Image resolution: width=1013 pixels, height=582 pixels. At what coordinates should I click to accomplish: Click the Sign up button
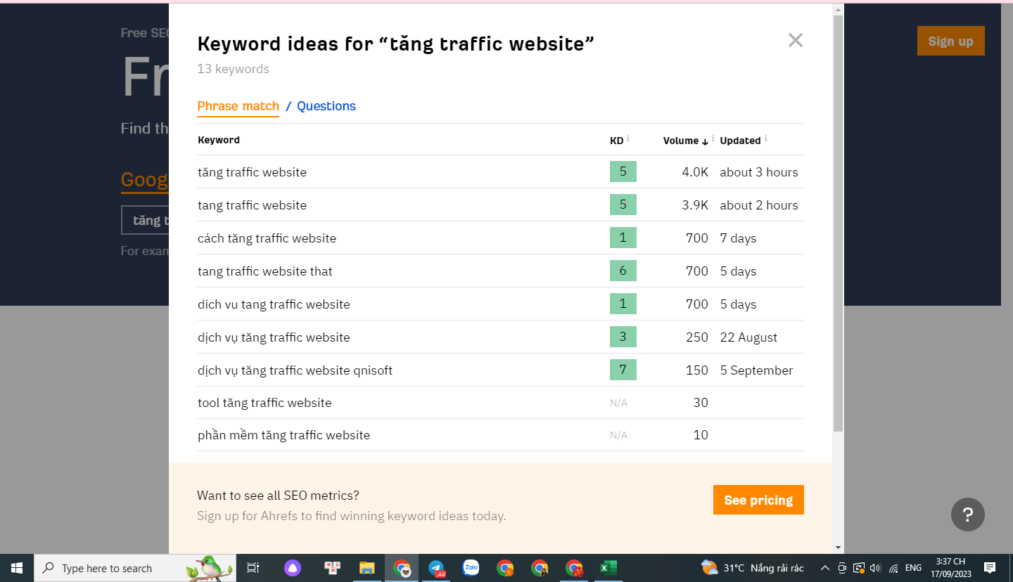[x=950, y=41]
